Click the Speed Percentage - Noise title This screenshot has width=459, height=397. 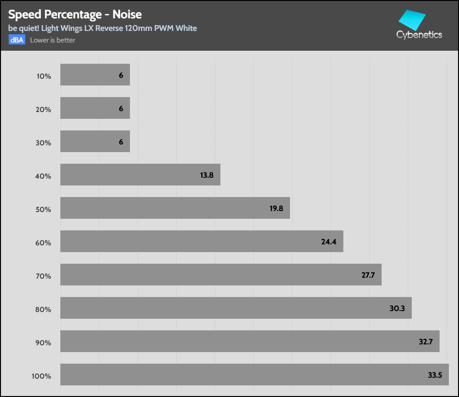point(75,14)
